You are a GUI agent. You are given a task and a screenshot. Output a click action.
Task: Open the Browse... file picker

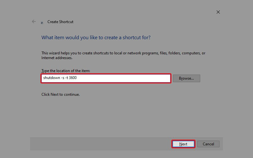(x=186, y=78)
